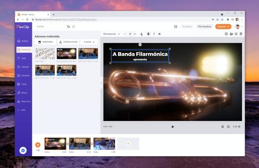Viewport: 259px width, 168px height.
Task: Open the aspect ratio icon left of Guardado
Action: (176, 27)
